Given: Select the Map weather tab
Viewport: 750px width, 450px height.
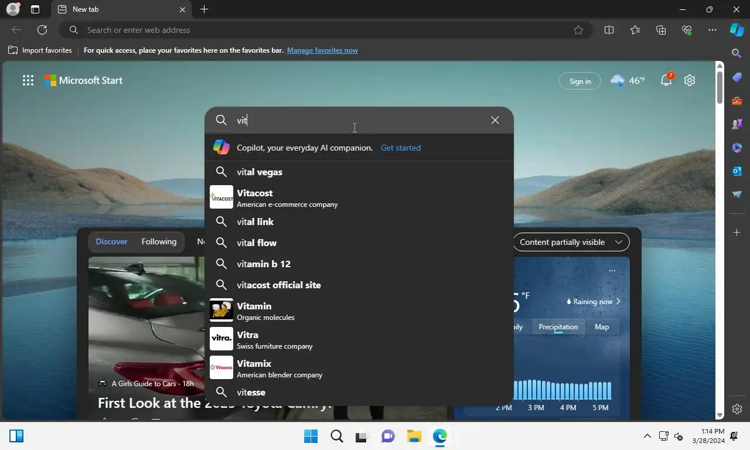Looking at the screenshot, I should (602, 327).
